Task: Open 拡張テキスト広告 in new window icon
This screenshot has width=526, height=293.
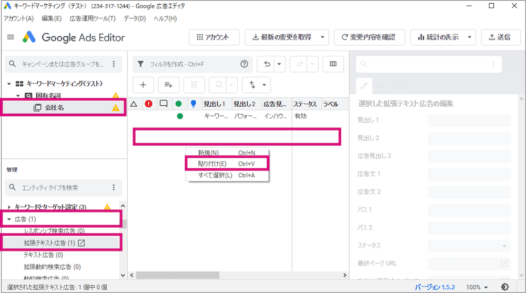Action: click(81, 243)
